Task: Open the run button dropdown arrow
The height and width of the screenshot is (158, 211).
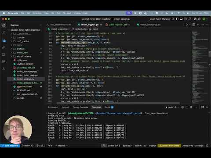Action: pyautogui.click(x=189, y=25)
